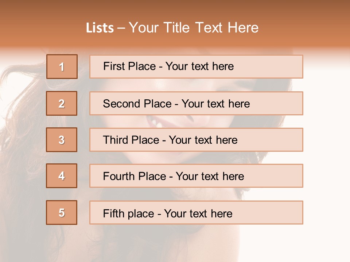Click the words "Fourth Place"
This screenshot has width=350, height=262.
point(135,176)
